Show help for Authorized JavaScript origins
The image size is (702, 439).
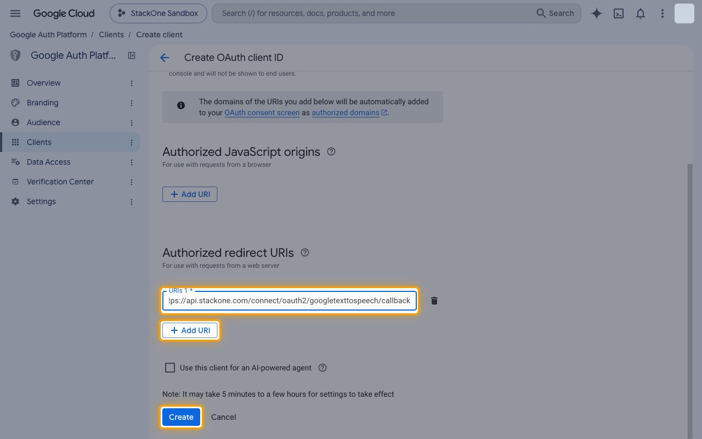tap(331, 152)
